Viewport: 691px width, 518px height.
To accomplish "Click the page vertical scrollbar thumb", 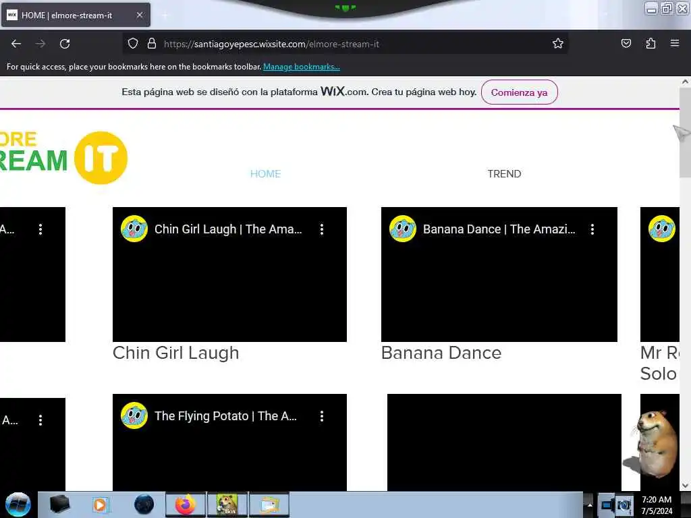I will (685, 132).
